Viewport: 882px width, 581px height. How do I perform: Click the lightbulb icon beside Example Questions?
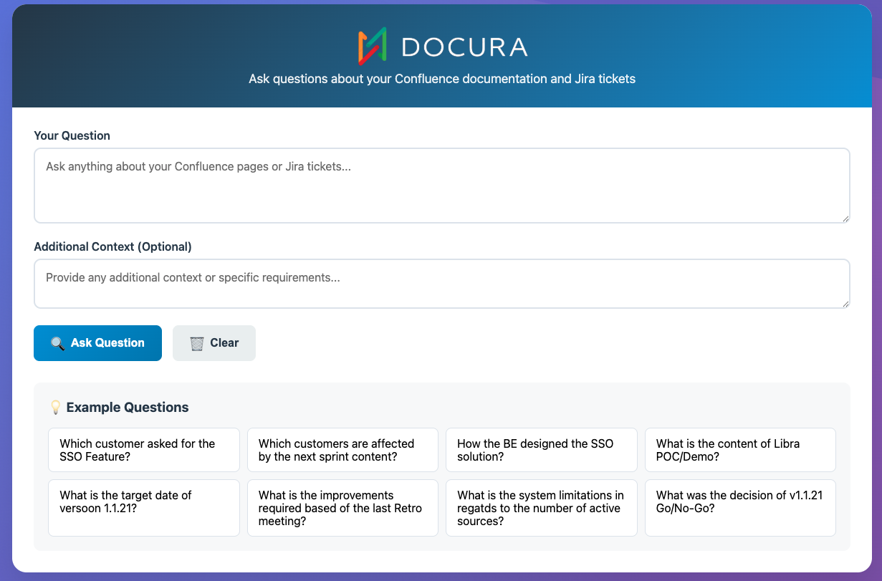click(x=55, y=408)
